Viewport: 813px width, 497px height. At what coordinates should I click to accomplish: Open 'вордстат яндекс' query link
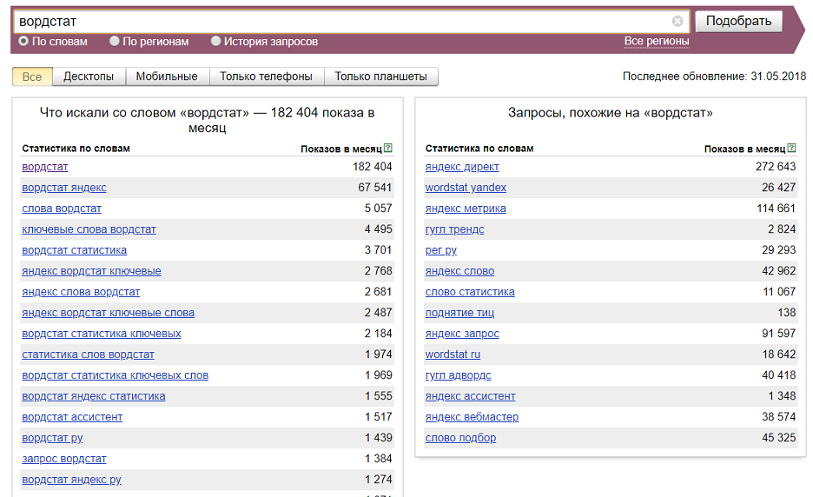(x=63, y=188)
